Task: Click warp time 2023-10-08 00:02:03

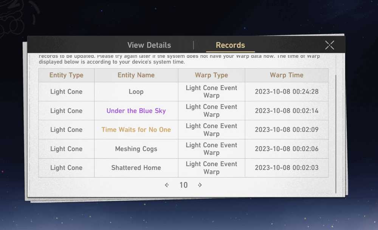Action: pos(287,168)
